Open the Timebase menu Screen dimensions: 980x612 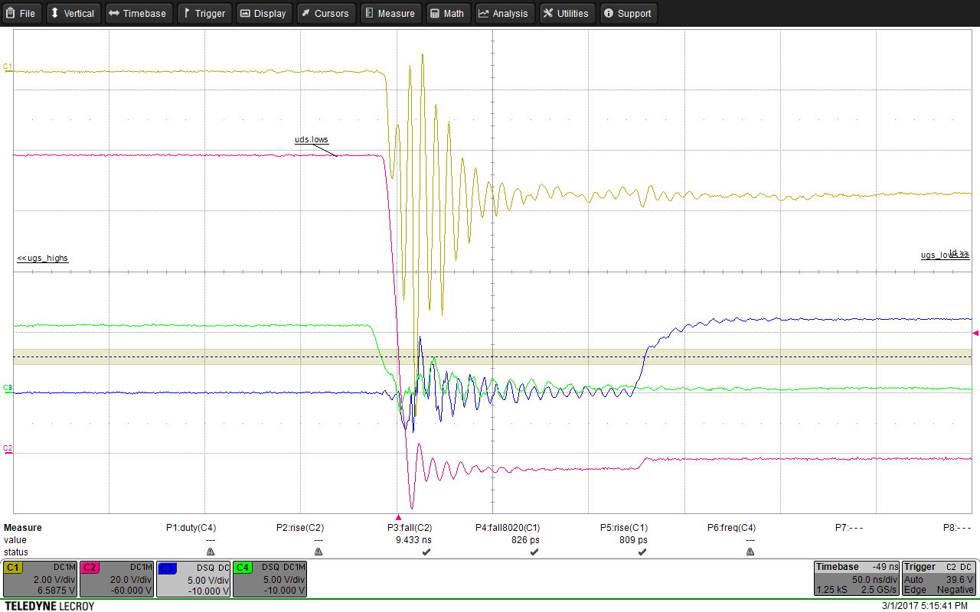(139, 13)
